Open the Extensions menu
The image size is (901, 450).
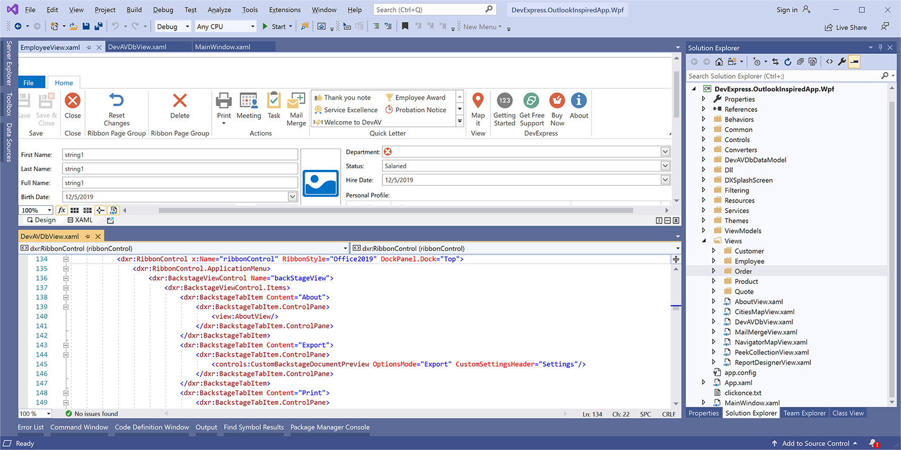click(284, 10)
